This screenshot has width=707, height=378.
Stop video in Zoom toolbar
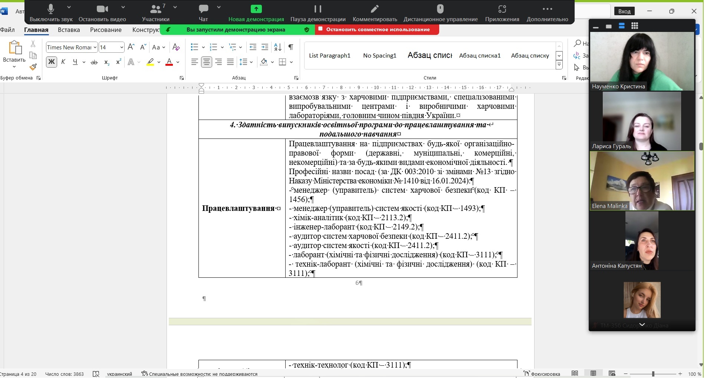coord(102,12)
